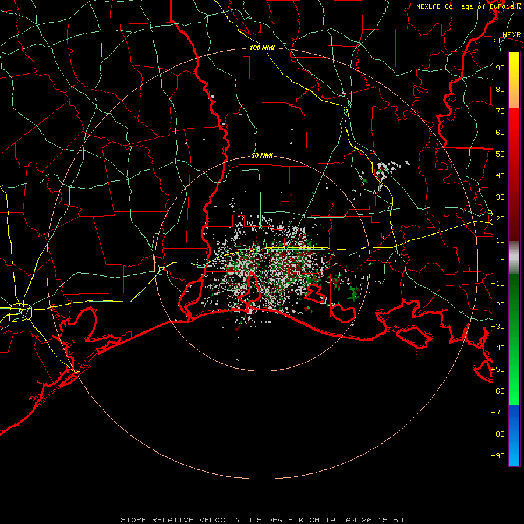This screenshot has height=524, width=524.
Task: Click the 50 NMI range ring label
Action: tap(262, 155)
